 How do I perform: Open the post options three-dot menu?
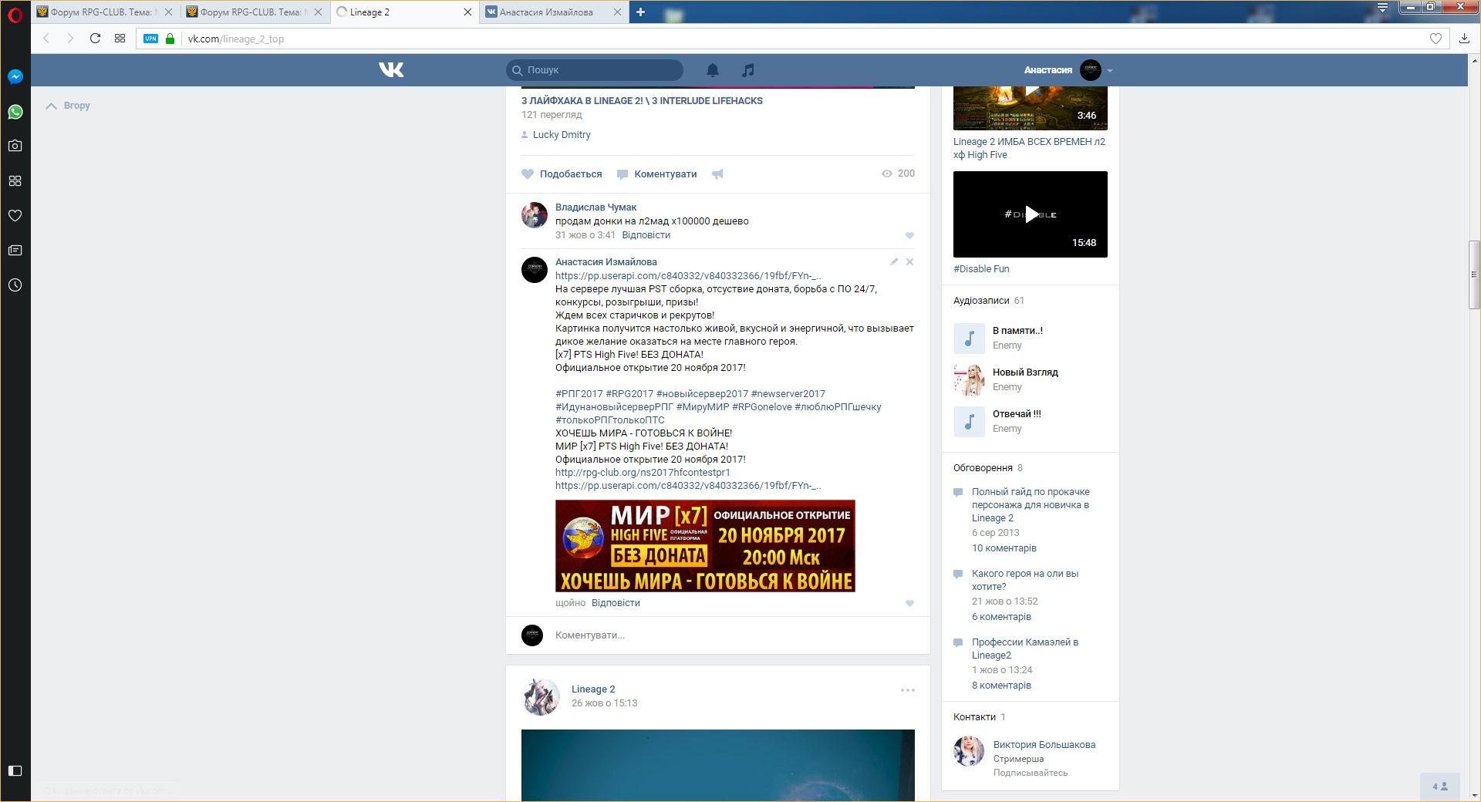(907, 690)
